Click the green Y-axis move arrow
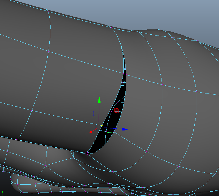The height and width of the screenshot is (196, 219). [99, 100]
